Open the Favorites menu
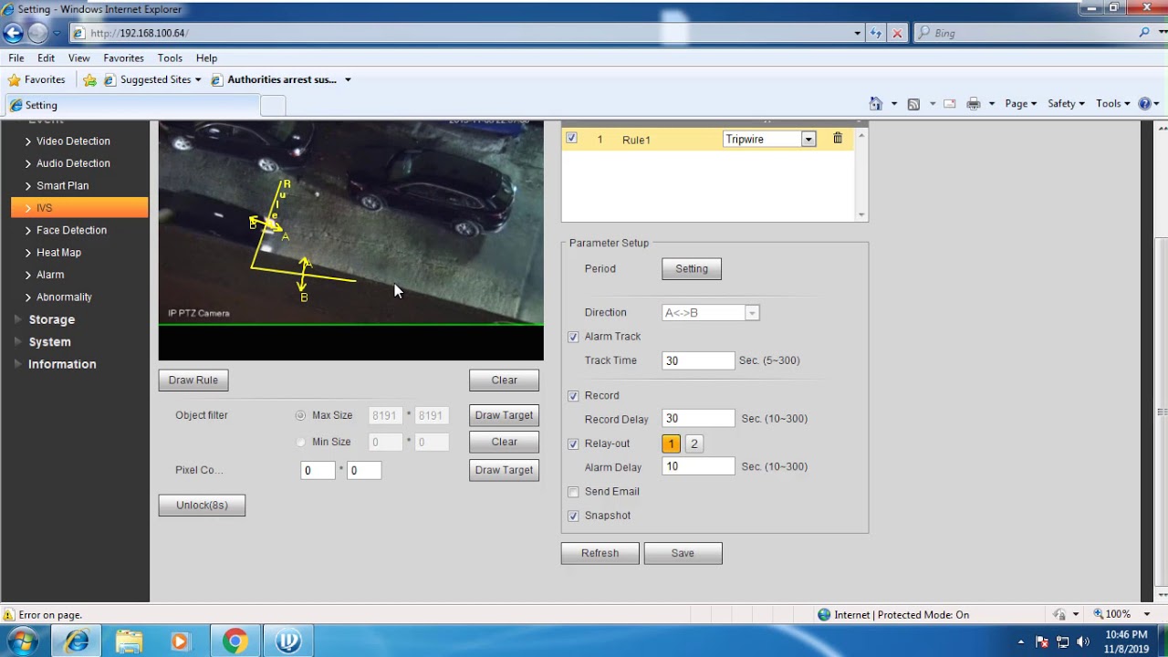The width and height of the screenshot is (1168, 657). pyautogui.click(x=123, y=57)
